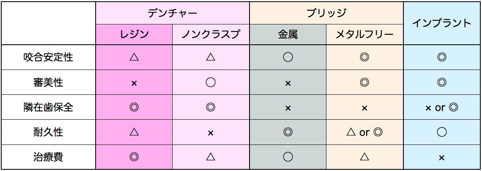
Task: Select the 金属 subheader cell
Action: 288,34
